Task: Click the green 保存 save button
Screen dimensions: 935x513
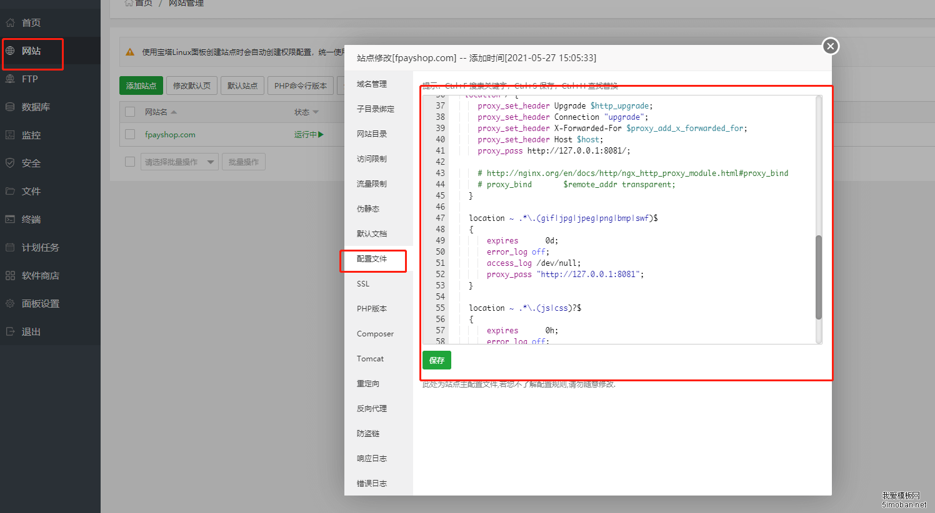Action: [x=436, y=360]
